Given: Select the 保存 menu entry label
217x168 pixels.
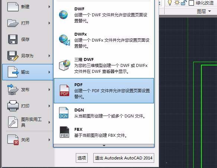Looking at the screenshot, I should (x=25, y=39).
